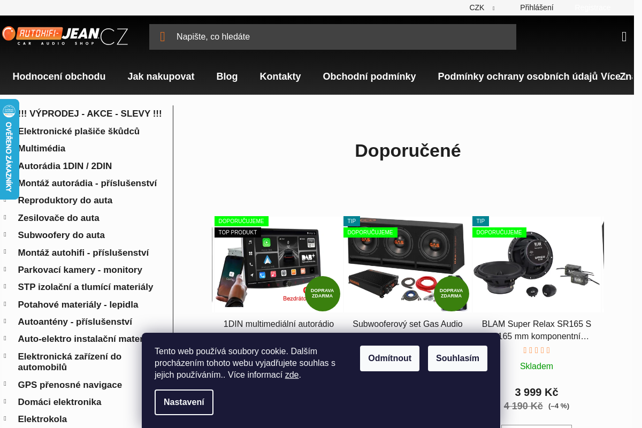Viewport: 642px width, 428px height.
Task: Click the Doprava zdarma badge on autorádio
Action: click(x=323, y=294)
